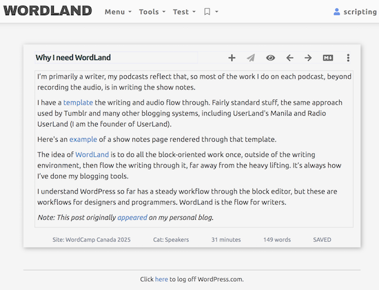Open the example hyperlink

pyautogui.click(x=83, y=139)
